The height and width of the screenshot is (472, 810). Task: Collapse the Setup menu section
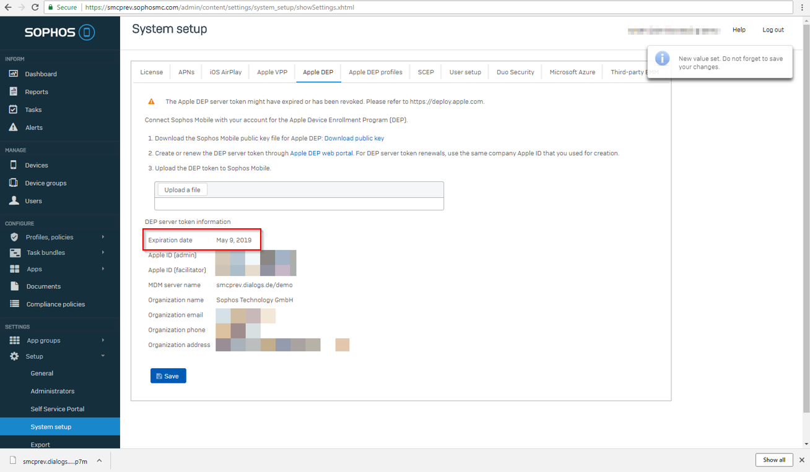point(103,356)
